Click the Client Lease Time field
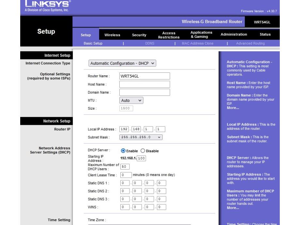The width and height of the screenshot is (300, 225). (126, 175)
